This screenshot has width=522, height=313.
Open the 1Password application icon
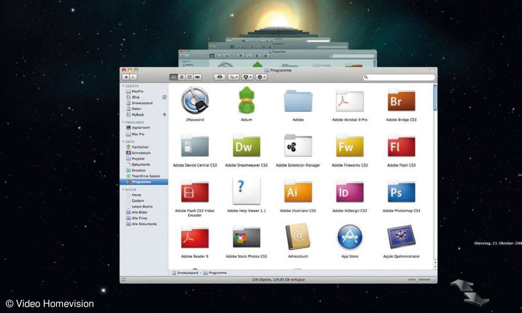194,100
